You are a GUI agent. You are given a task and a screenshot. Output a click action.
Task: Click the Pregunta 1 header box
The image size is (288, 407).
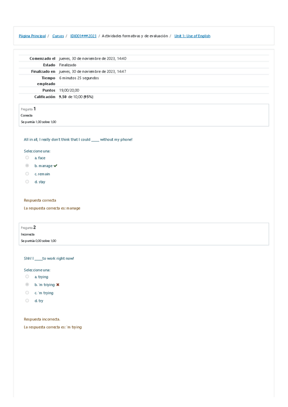(144, 115)
